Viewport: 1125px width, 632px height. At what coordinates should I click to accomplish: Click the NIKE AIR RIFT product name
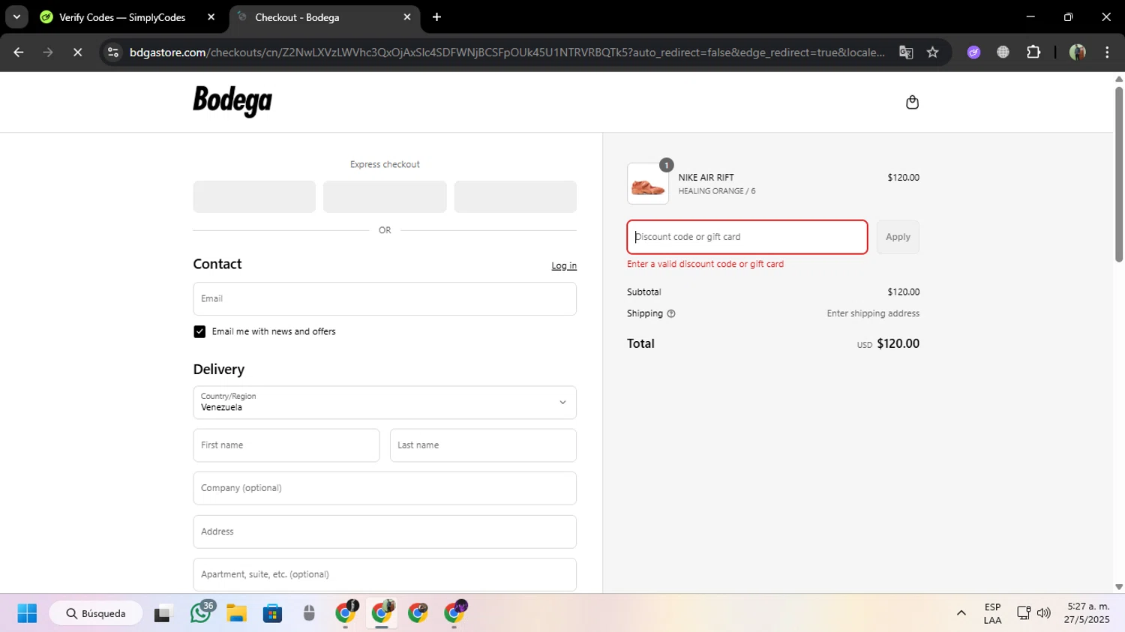pos(706,178)
